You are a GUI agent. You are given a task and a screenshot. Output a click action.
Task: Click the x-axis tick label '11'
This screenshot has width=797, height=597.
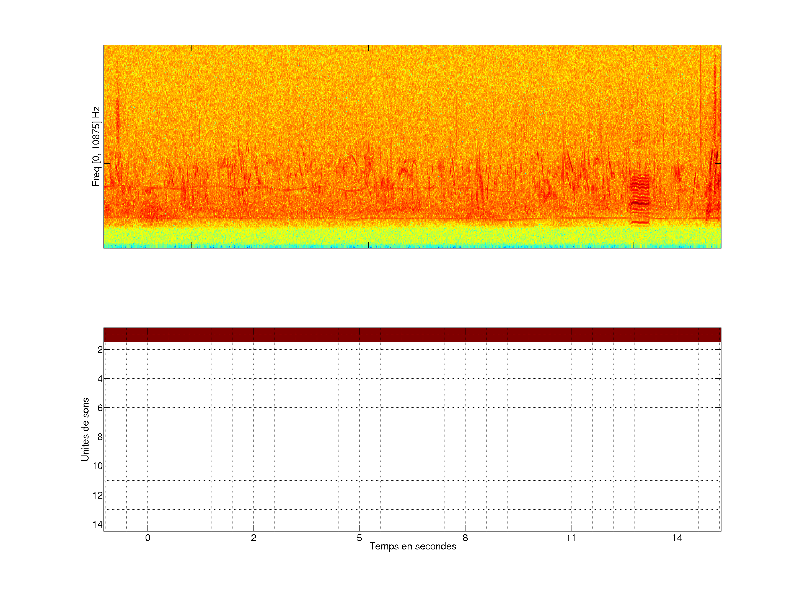[571, 538]
